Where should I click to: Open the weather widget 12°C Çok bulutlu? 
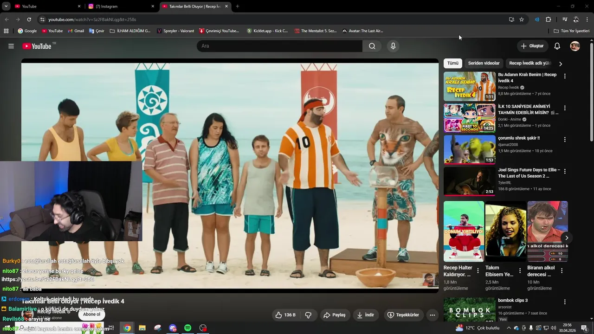coord(478,328)
